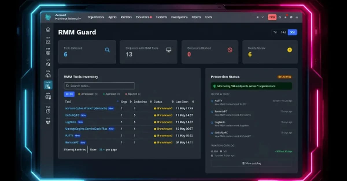Click the heart icon at sidebar bottom

(x=48, y=122)
